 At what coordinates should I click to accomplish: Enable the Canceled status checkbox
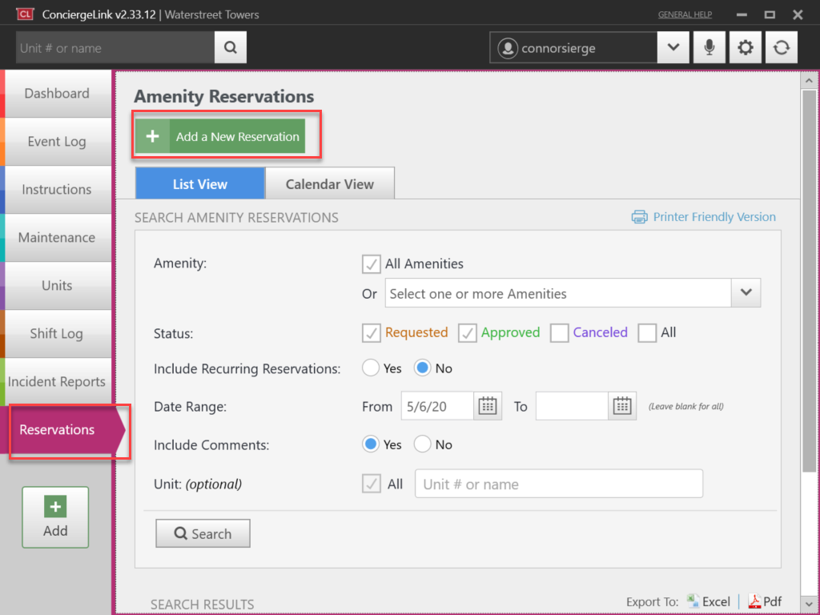559,332
